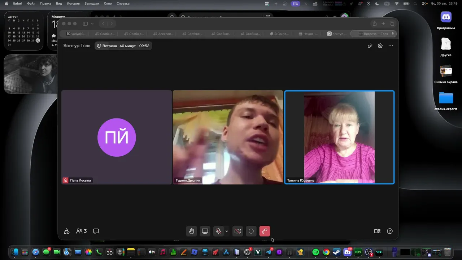Copy the meeting invite link
462x260 pixels.
pyautogui.click(x=370, y=46)
